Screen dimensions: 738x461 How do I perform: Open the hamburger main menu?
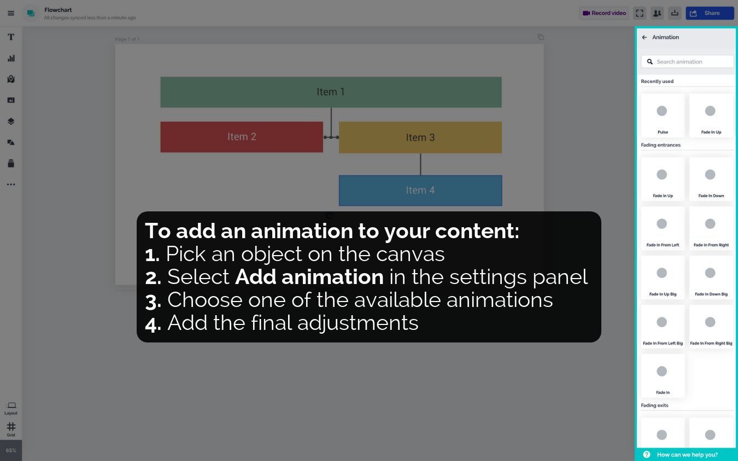coord(11,13)
